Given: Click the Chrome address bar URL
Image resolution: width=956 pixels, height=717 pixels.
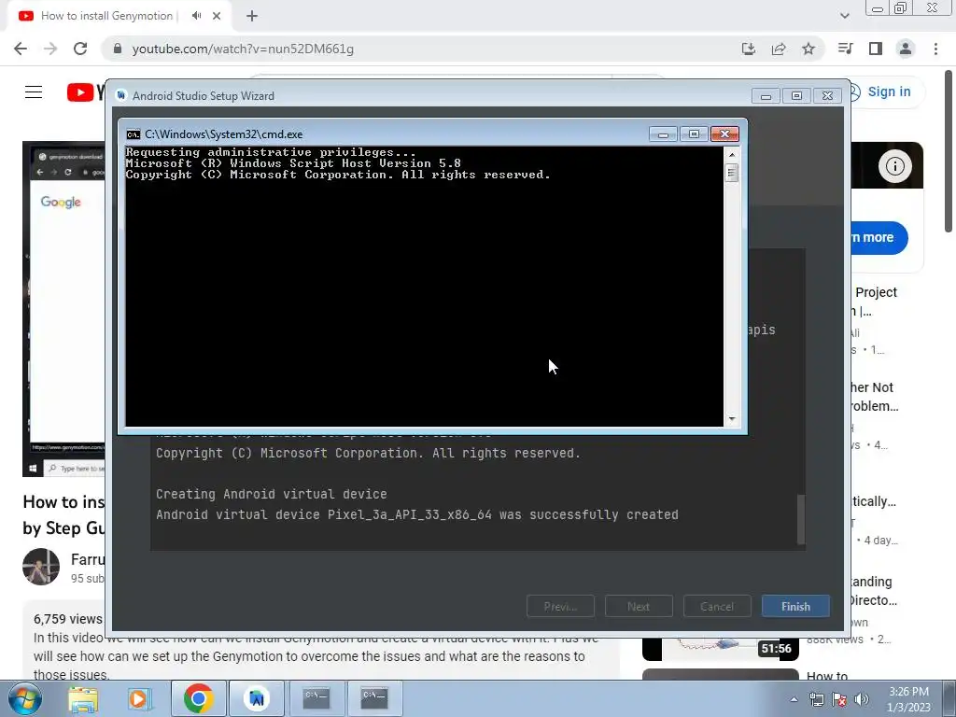Looking at the screenshot, I should pyautogui.click(x=243, y=49).
